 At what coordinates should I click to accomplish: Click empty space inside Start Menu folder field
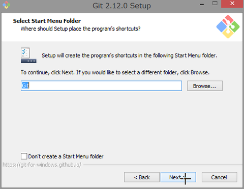pos(105,86)
